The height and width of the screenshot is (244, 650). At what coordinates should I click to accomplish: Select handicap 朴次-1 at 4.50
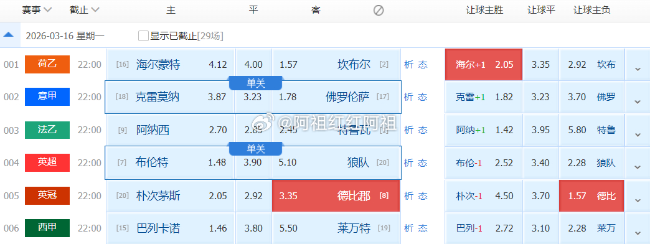[x=483, y=196]
